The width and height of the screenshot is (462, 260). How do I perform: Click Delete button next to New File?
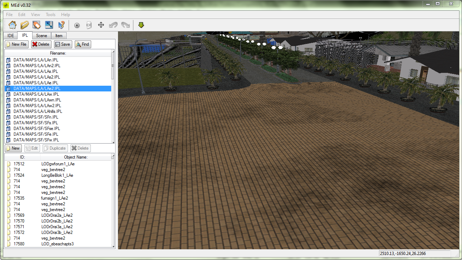click(x=41, y=44)
